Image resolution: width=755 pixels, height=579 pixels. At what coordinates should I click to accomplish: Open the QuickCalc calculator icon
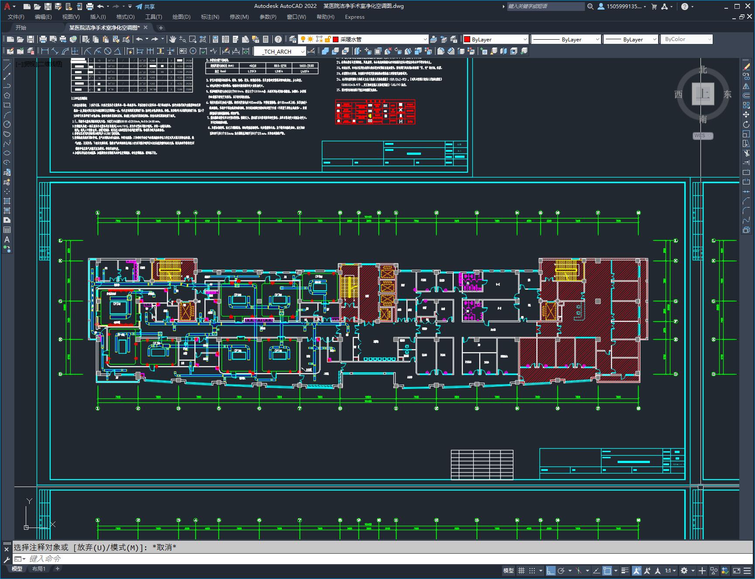(x=265, y=39)
